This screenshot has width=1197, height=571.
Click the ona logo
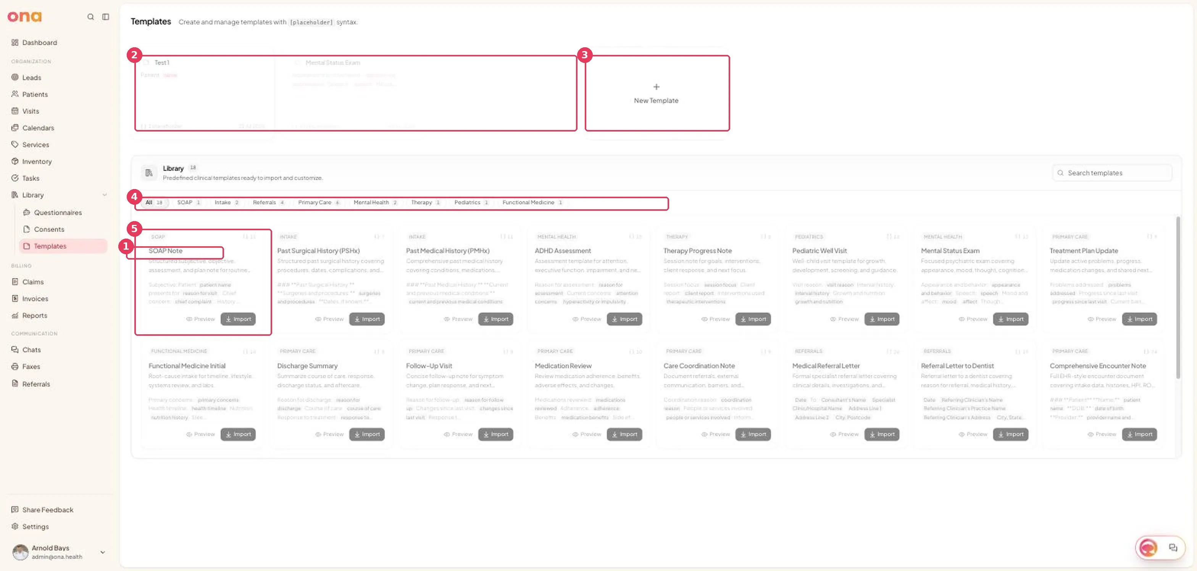(x=24, y=17)
